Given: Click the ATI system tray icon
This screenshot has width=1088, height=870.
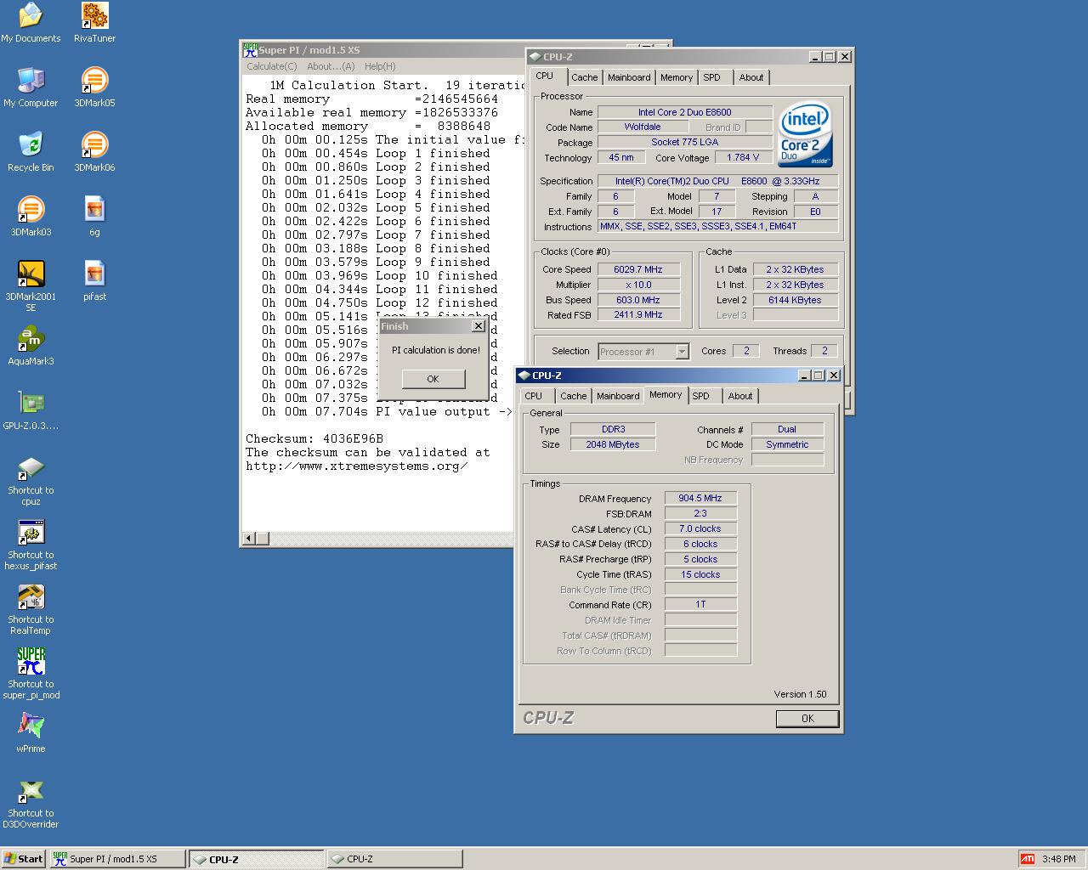Looking at the screenshot, I should pyautogui.click(x=1027, y=859).
